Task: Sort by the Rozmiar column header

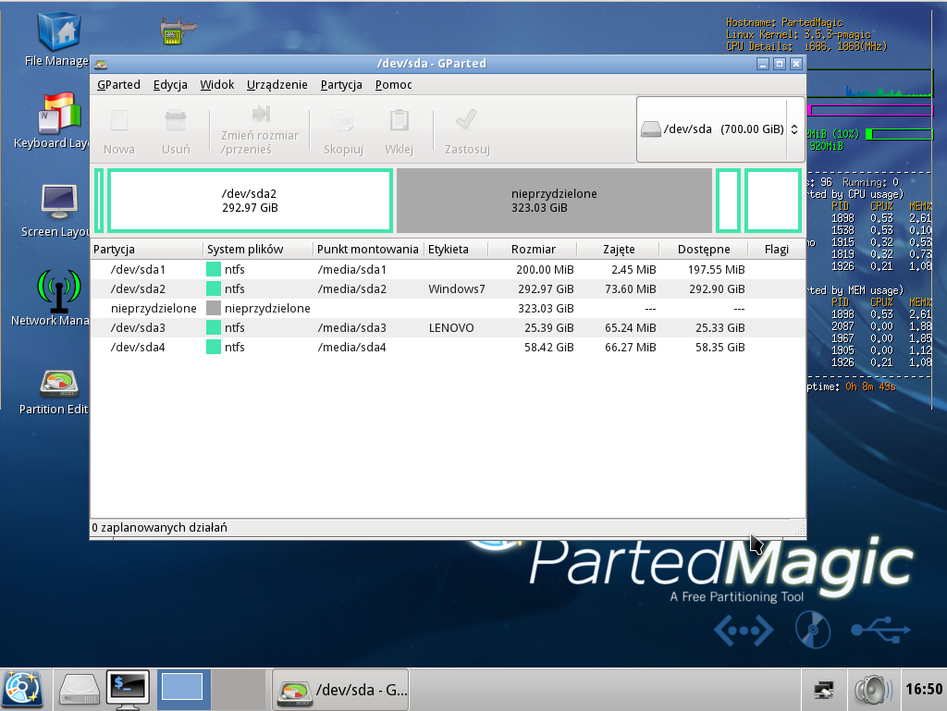Action: [533, 250]
